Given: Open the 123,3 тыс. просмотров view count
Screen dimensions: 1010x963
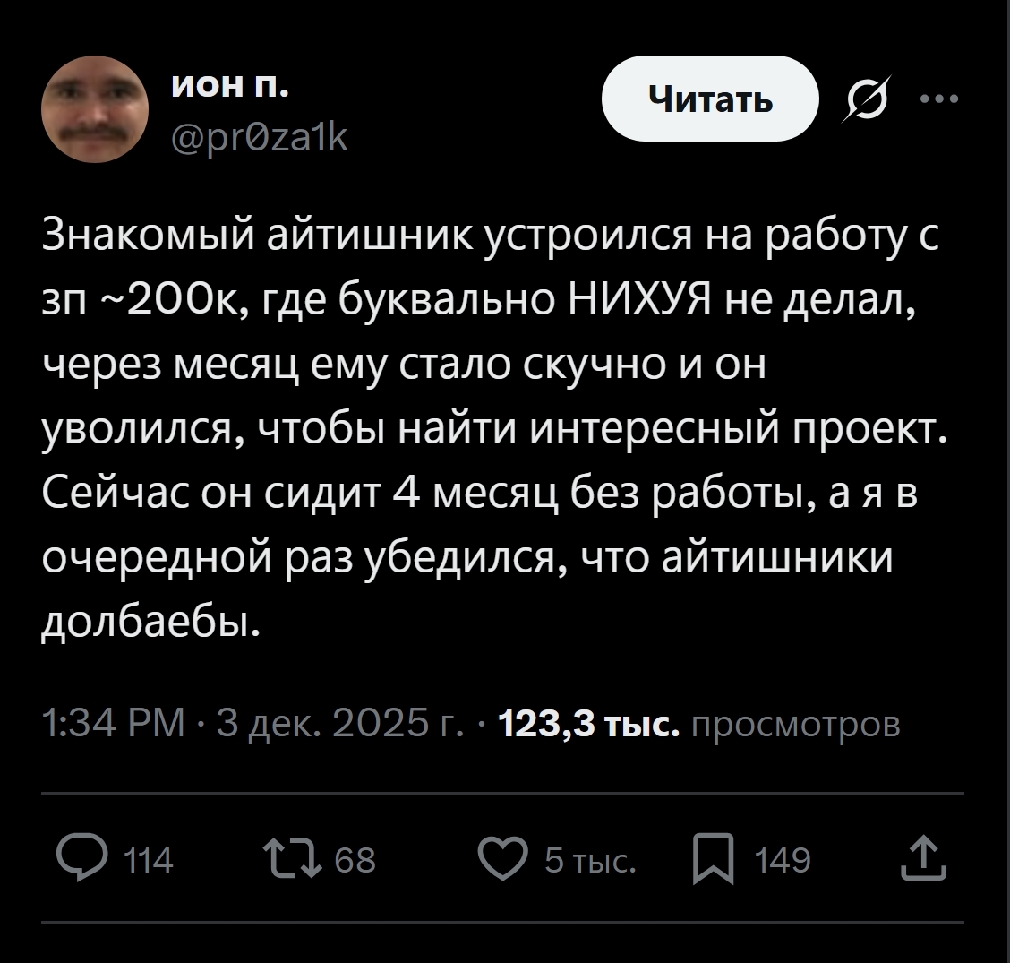Looking at the screenshot, I should [x=698, y=722].
